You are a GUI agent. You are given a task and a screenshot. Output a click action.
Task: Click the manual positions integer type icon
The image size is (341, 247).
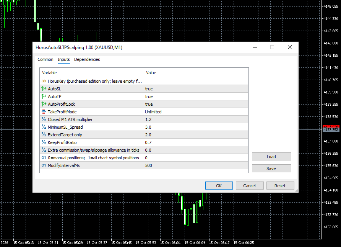coord(44,158)
